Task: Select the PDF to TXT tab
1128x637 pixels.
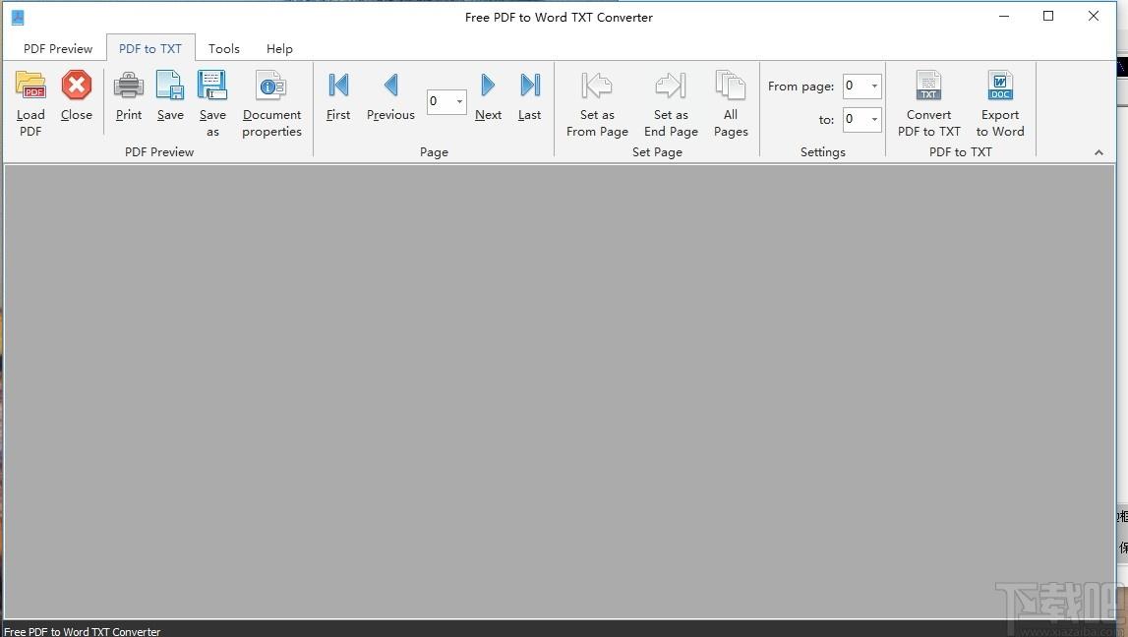Action: coord(150,49)
